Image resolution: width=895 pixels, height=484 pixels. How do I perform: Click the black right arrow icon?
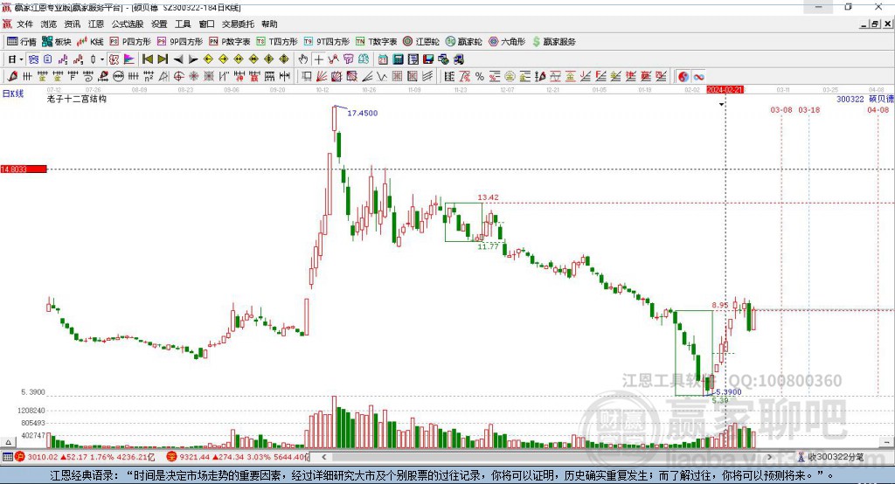pyautogui.click(x=193, y=59)
